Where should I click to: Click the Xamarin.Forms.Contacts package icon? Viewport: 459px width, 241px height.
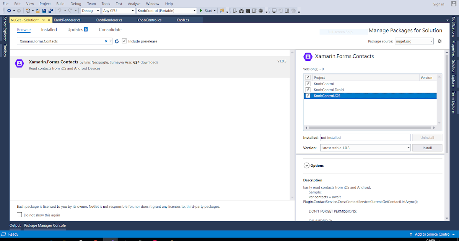[x=19, y=63]
